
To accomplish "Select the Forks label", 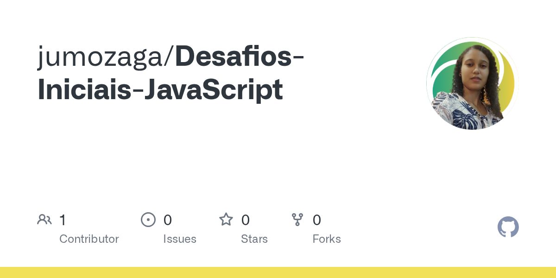I will [x=326, y=239].
